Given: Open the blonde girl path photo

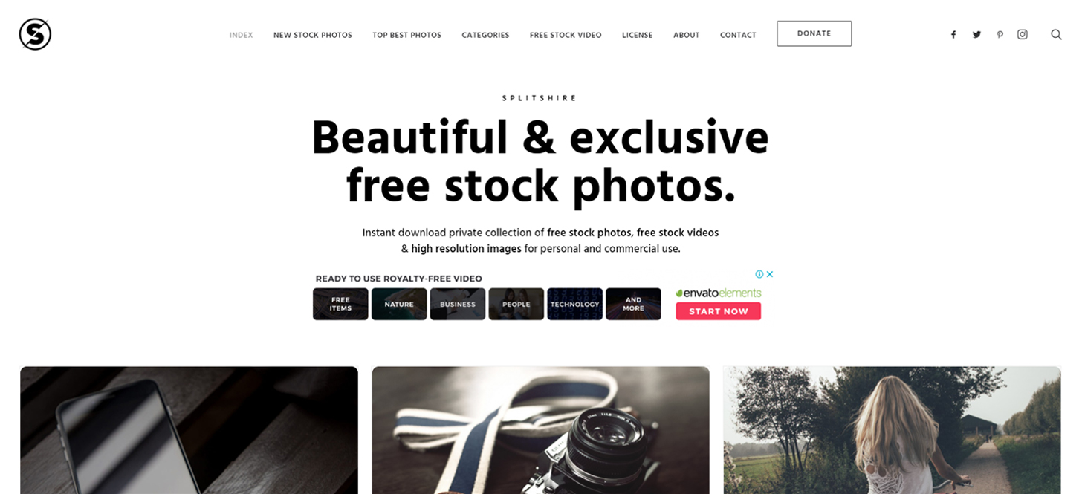Looking at the screenshot, I should tap(892, 430).
